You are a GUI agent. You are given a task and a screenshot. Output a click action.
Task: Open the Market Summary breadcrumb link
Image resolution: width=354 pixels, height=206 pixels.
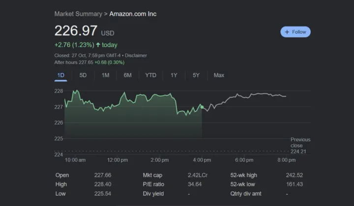[78, 14]
